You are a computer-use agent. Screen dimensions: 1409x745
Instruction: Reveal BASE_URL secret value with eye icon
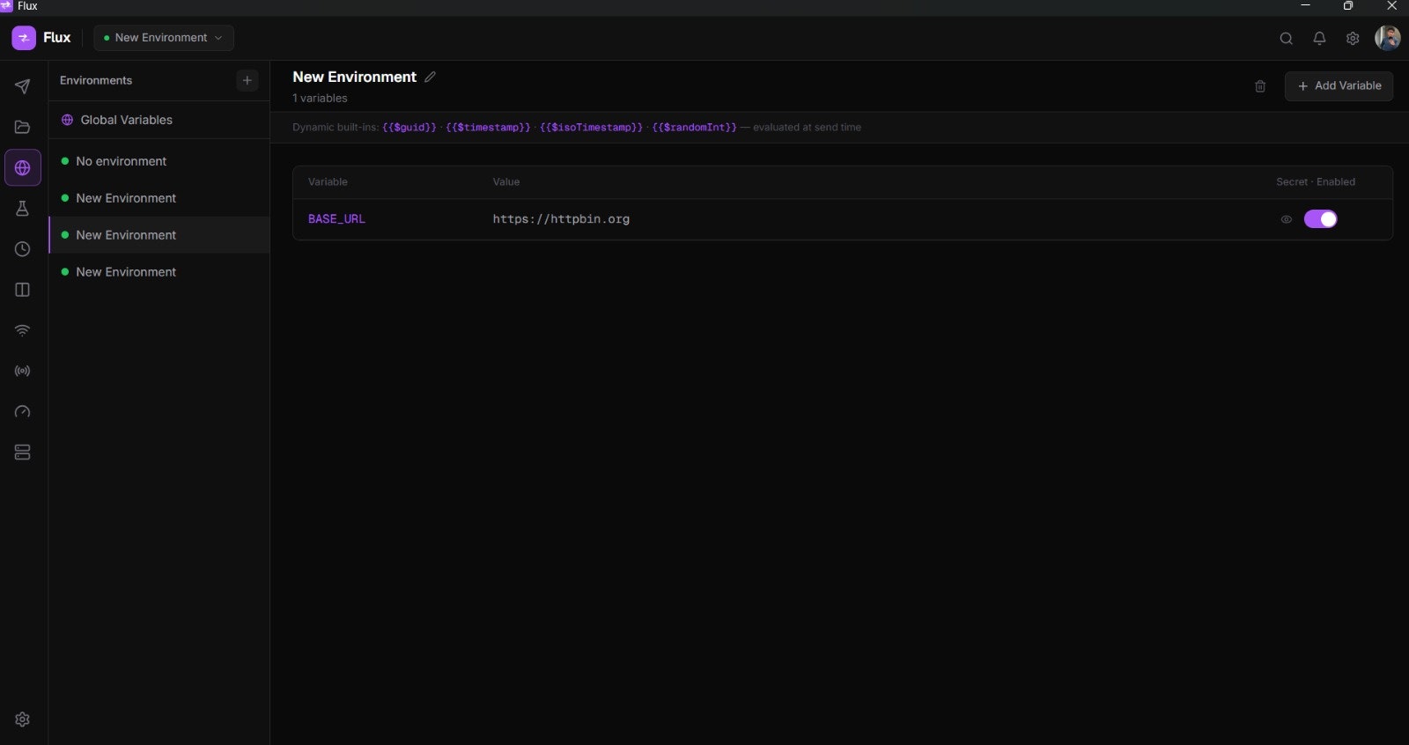1287,219
